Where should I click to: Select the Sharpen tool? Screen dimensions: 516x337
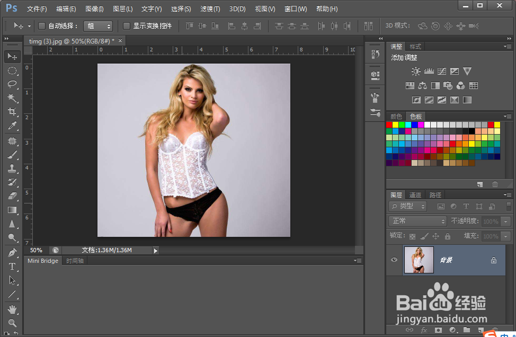12,224
